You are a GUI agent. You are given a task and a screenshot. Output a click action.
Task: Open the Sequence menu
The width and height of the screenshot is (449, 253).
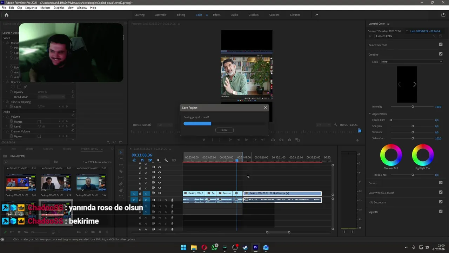click(31, 8)
